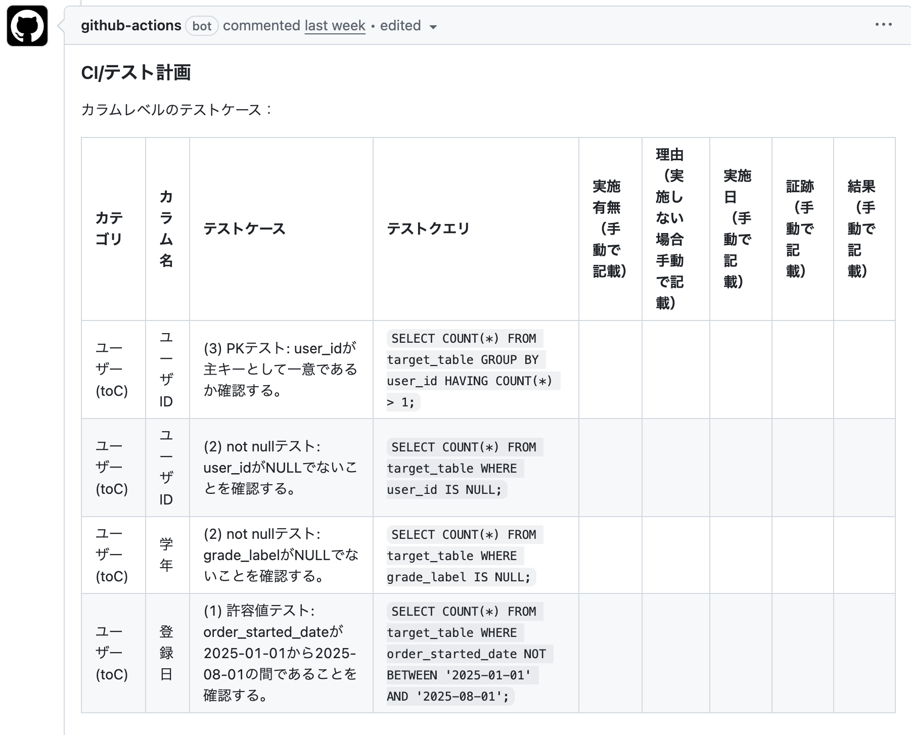
Task: Click the github-actions username
Action: [x=132, y=25]
